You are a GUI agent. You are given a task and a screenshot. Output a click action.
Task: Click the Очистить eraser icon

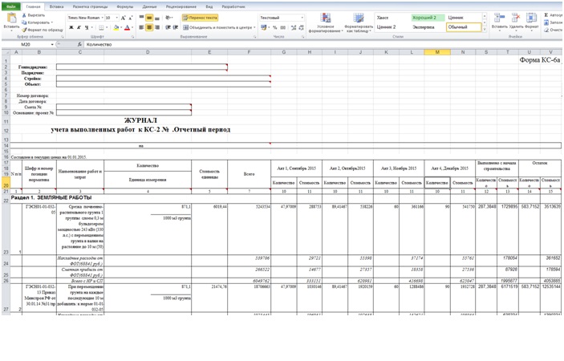[x=546, y=30]
